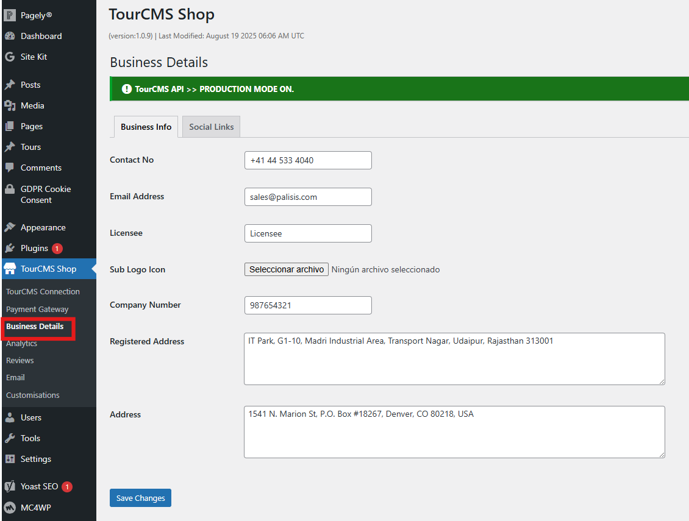Click the GDPR Cookie Consent lock icon

10,190
